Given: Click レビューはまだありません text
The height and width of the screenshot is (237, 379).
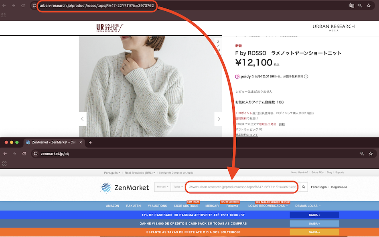Looking at the screenshot, I should pos(254,91).
